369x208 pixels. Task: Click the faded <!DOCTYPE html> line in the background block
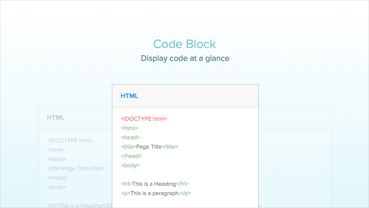click(70, 140)
